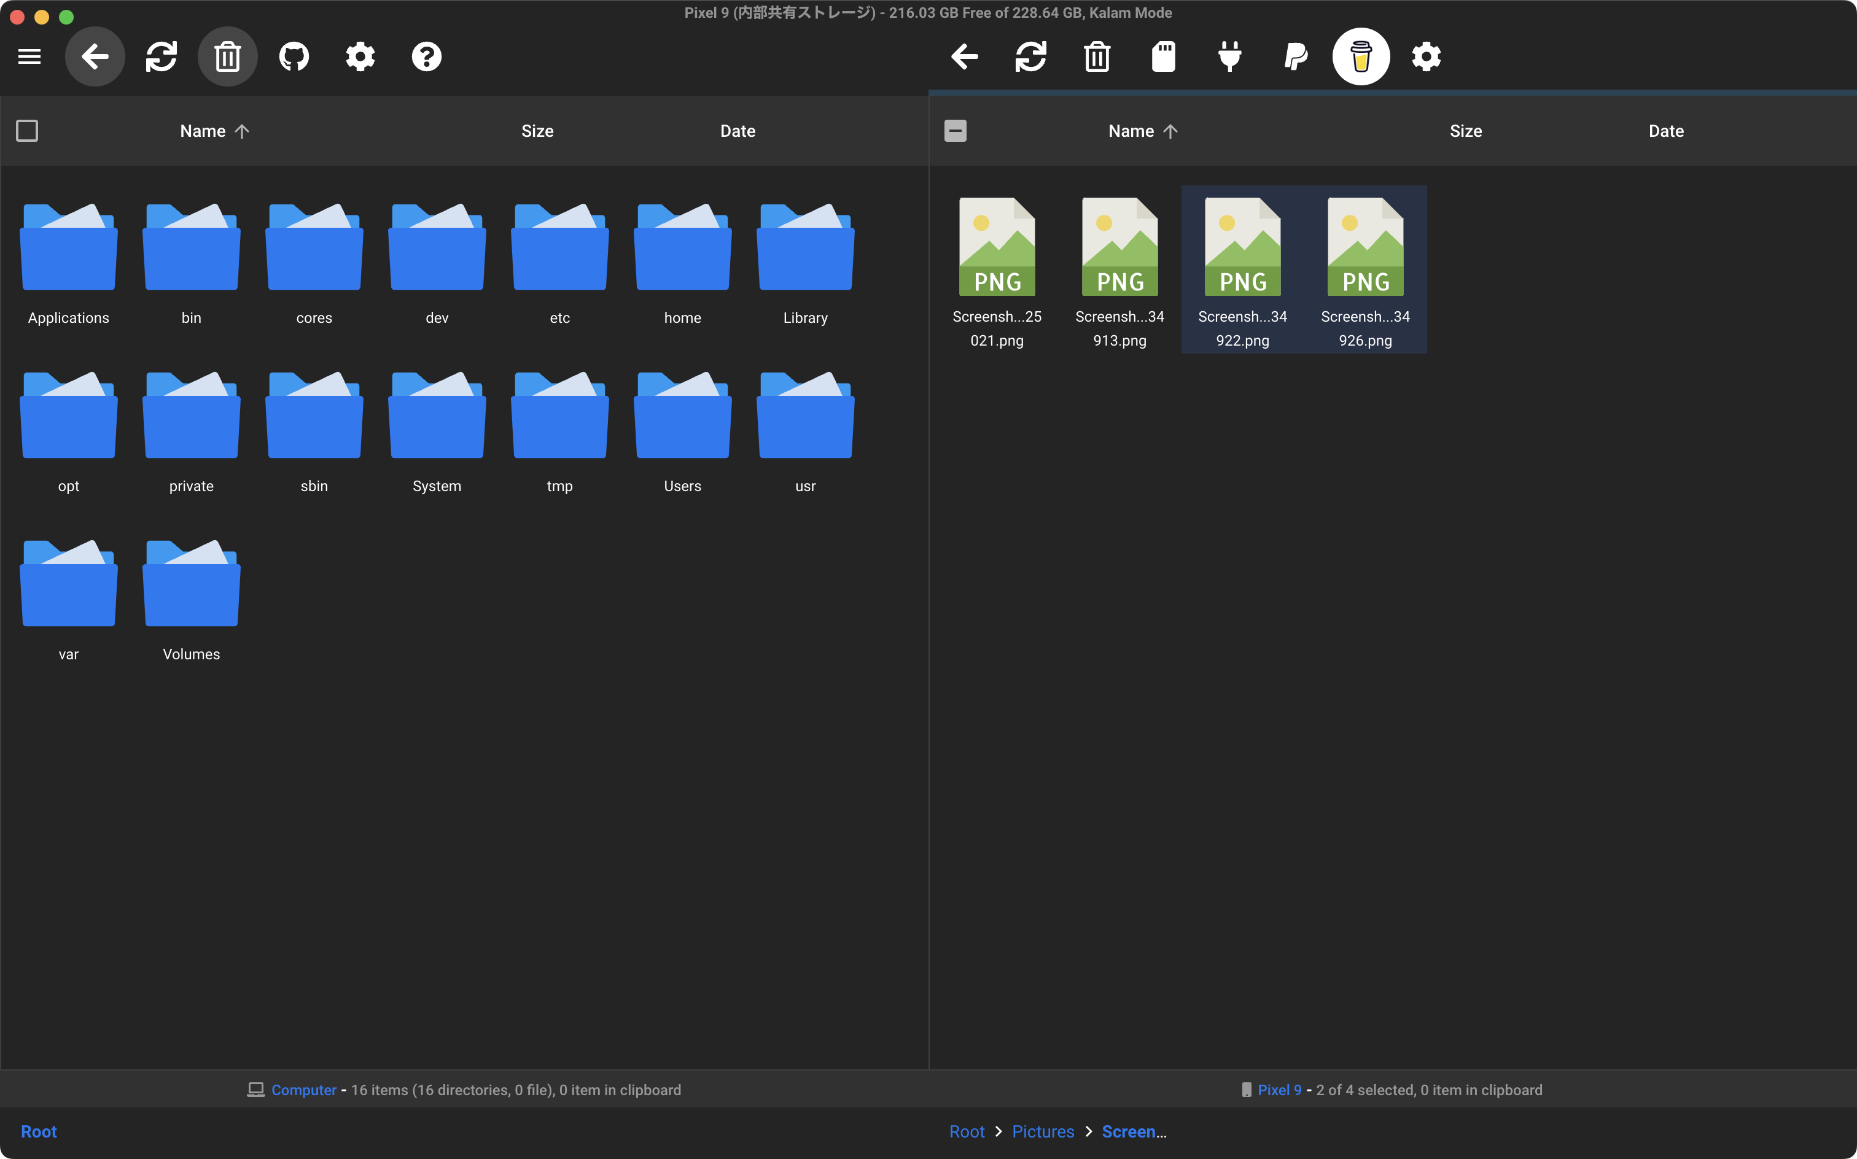This screenshot has width=1857, height=1159.
Task: Sort Computer pane by Name column
Action: click(203, 131)
